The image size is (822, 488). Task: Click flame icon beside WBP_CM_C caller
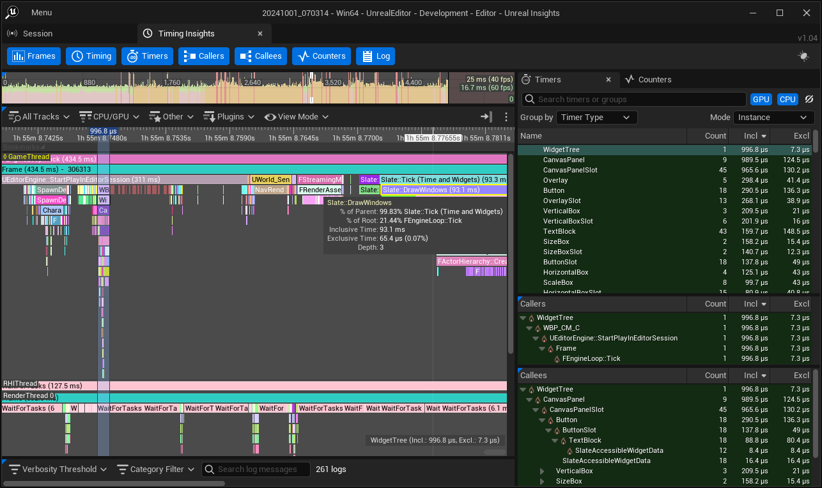538,328
